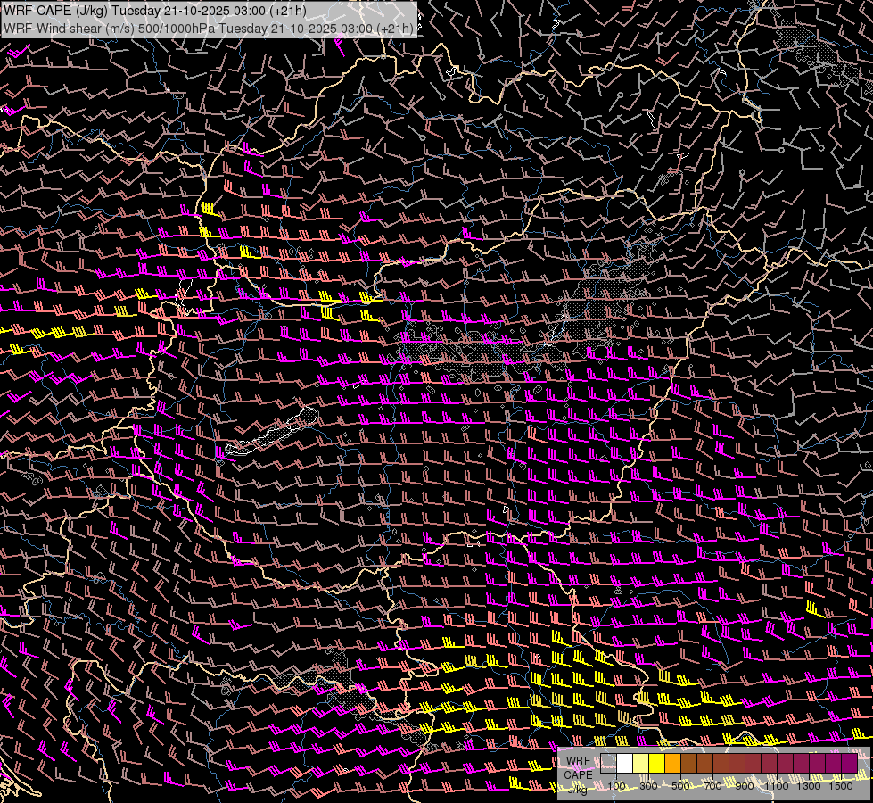This screenshot has height=803, width=873.
Task: Select the 500 label on the CAPE legend
Action: tap(681, 785)
